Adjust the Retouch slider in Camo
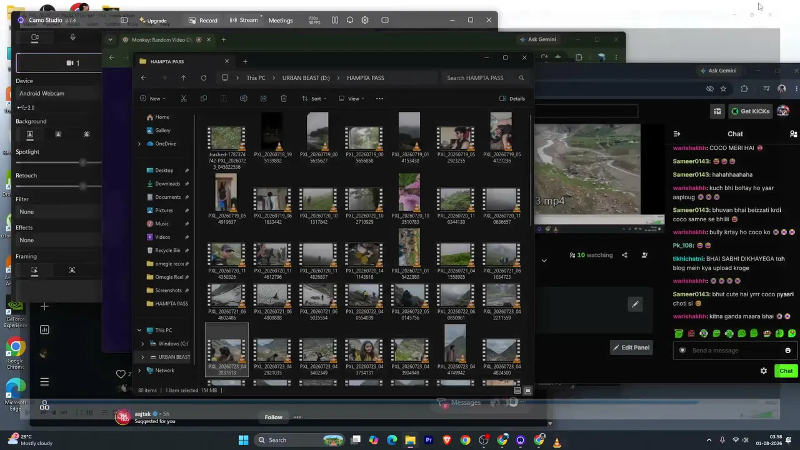Viewport: 800px width, 450px height. (83, 186)
